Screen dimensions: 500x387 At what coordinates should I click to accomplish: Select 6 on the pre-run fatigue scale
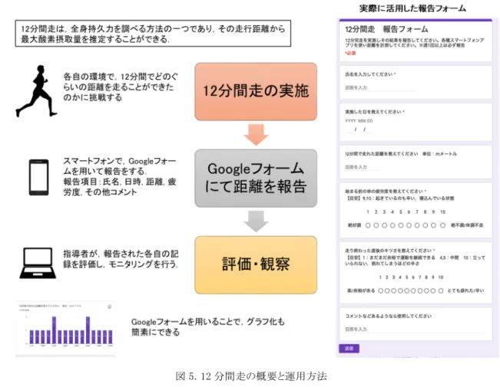pyautogui.click(x=409, y=225)
